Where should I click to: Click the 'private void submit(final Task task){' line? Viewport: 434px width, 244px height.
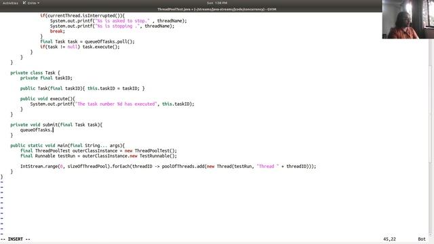click(x=56, y=125)
